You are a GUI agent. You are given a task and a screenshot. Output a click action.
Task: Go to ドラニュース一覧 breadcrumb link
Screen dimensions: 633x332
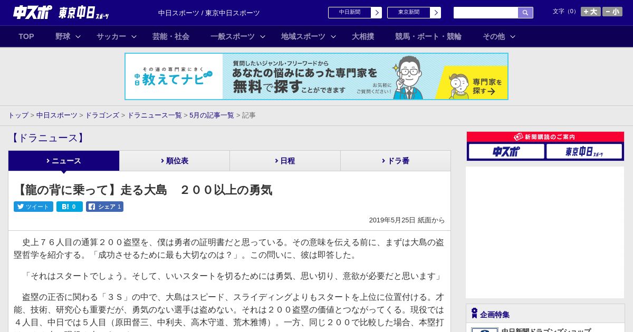coord(155,115)
